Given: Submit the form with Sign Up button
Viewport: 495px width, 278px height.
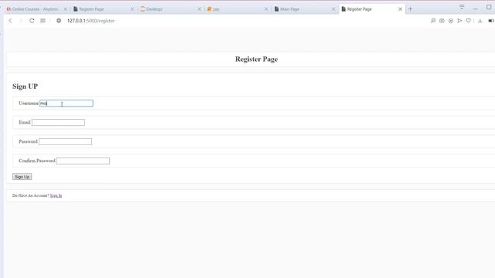Looking at the screenshot, I should (22, 177).
